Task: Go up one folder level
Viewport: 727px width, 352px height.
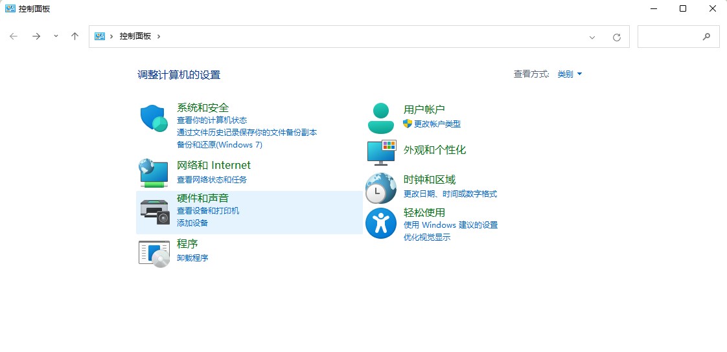Action: click(75, 37)
